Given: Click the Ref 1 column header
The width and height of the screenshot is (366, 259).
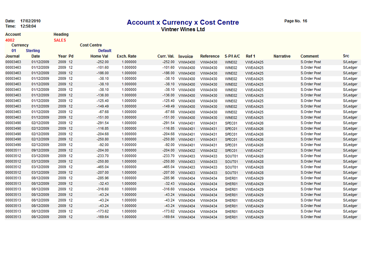Looking at the screenshot, I should pos(251,56).
